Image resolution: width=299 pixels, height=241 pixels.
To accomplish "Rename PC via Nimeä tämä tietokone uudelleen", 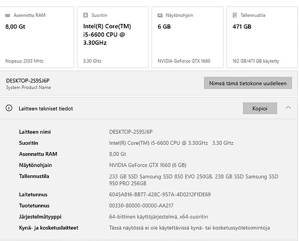I will [x=248, y=83].
